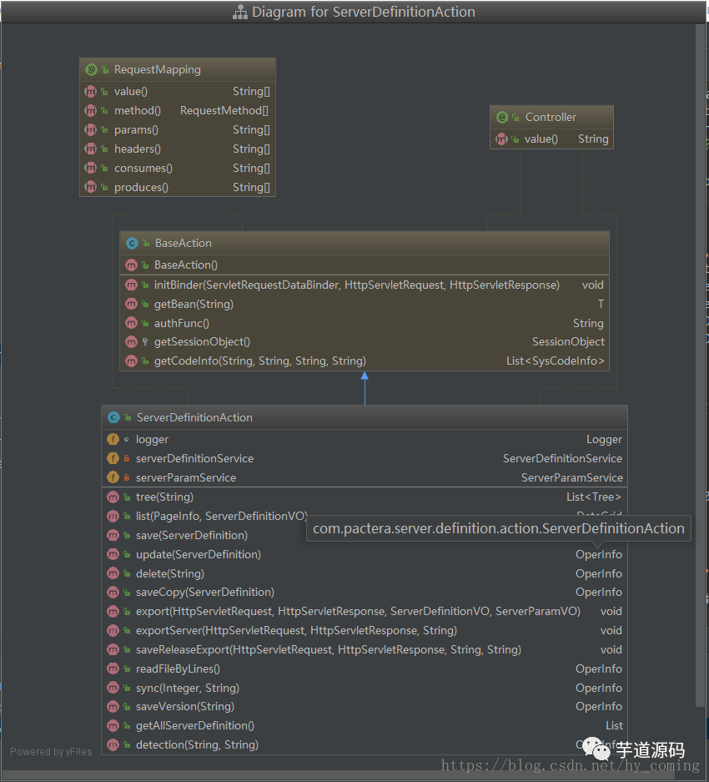This screenshot has height=782, width=709.
Task: Click the BaseAction class icon
Action: [x=132, y=244]
